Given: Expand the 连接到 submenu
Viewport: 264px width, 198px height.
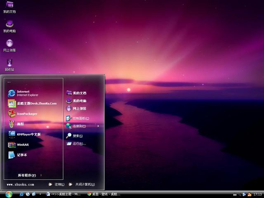Looking at the screenshot, I should pyautogui.click(x=80, y=126).
